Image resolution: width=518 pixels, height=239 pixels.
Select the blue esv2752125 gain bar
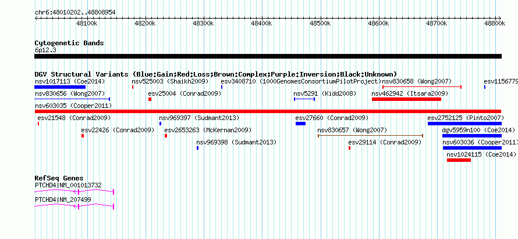pos(465,124)
